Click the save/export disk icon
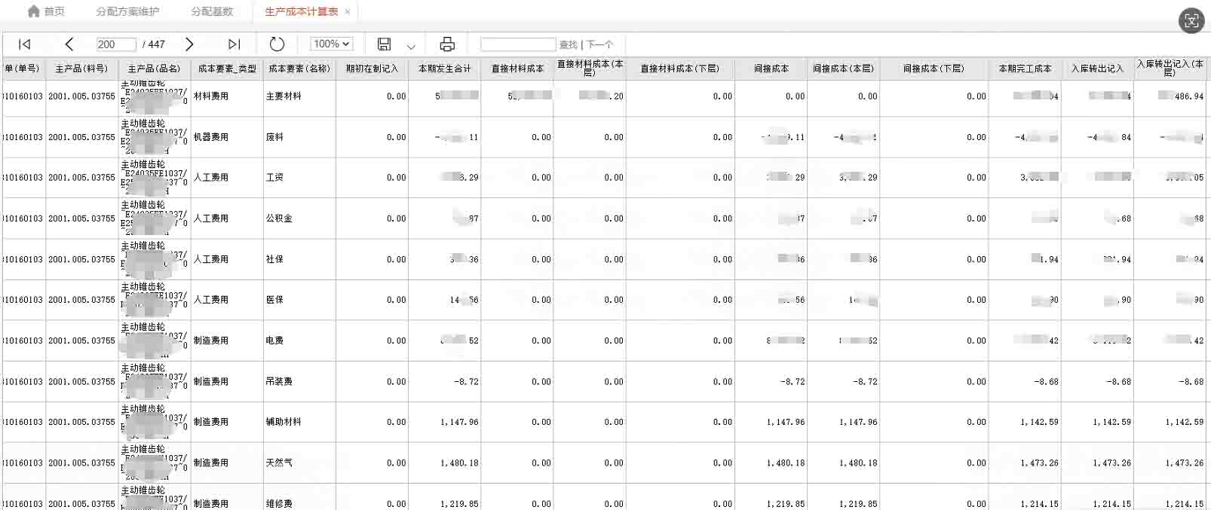Viewport: 1211px width, 510px height. pos(384,44)
